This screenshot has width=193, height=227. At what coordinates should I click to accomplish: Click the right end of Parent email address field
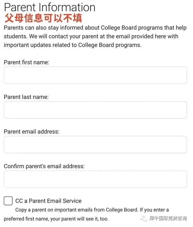[x=182, y=145]
